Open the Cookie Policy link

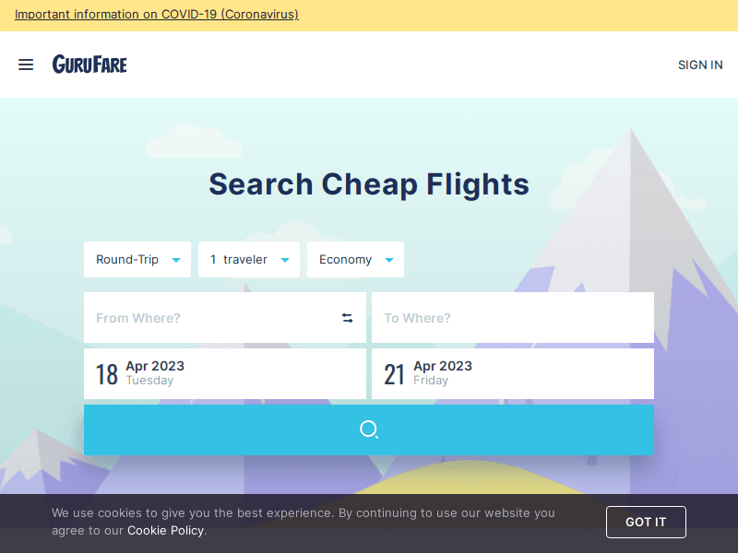point(165,530)
